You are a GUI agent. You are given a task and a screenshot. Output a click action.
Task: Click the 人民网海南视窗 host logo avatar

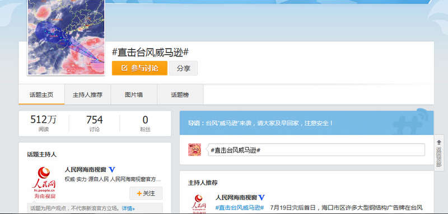tap(45, 183)
